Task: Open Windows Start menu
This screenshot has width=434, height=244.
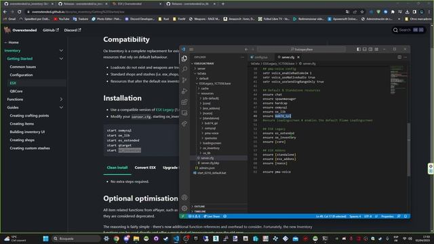Action: 46,239
